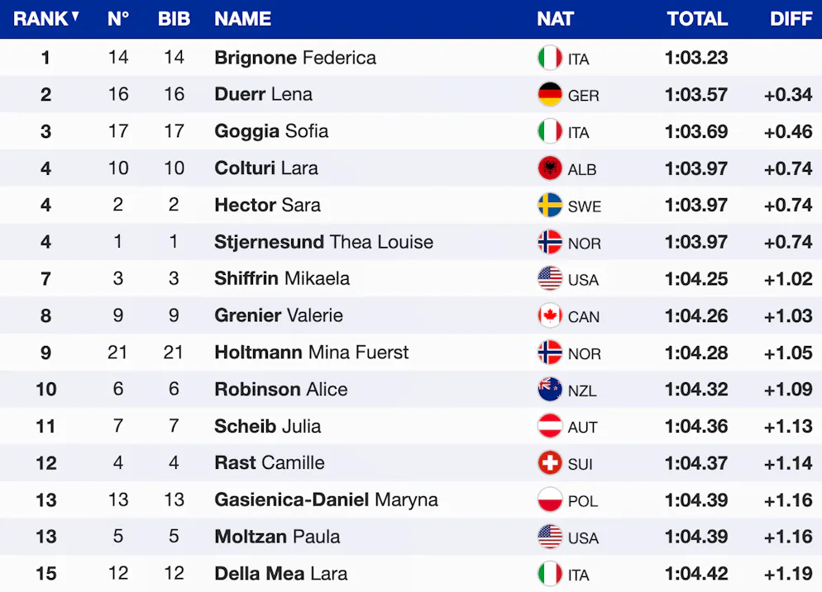Select Holtmann Mina Fuerst's name

(x=311, y=353)
